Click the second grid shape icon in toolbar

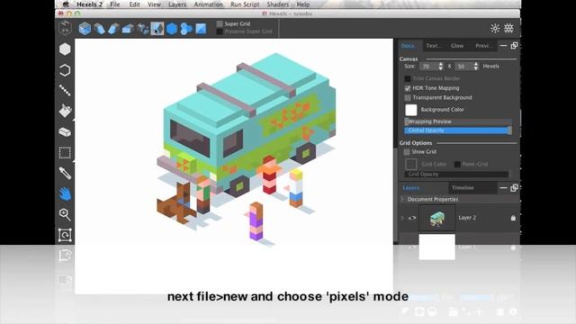coord(99,29)
